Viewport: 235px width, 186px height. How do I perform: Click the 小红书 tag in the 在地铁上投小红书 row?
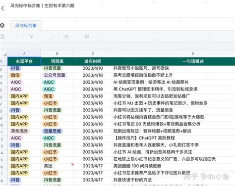click(50, 159)
